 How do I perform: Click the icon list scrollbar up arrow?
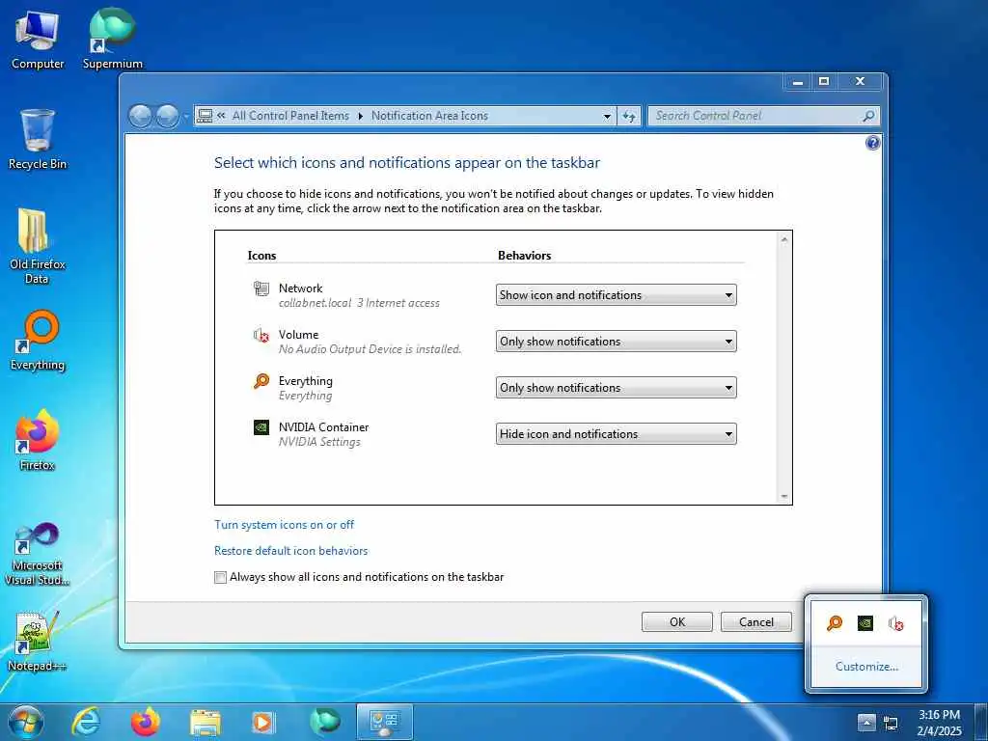click(784, 239)
